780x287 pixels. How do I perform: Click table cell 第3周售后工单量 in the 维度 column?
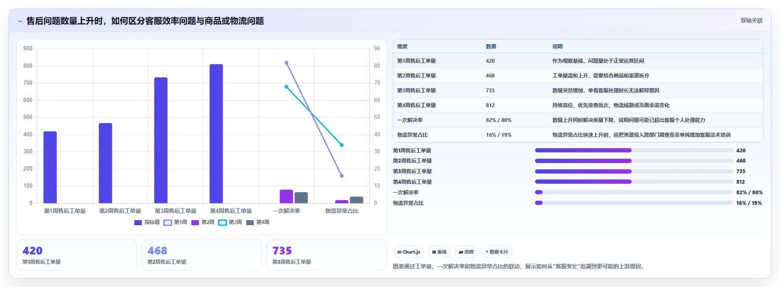(x=416, y=91)
